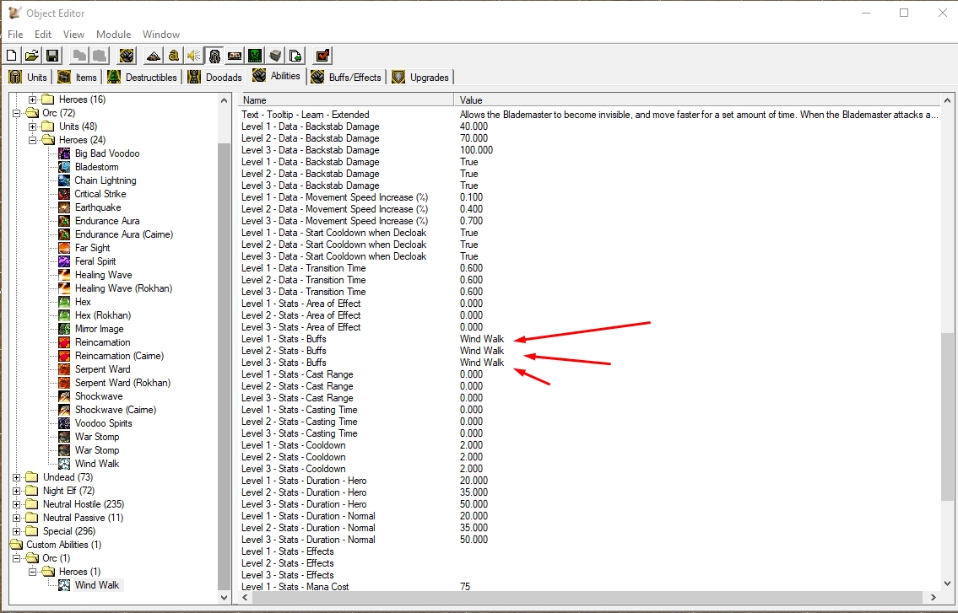Click the Paste object toolbar icon

(100, 56)
